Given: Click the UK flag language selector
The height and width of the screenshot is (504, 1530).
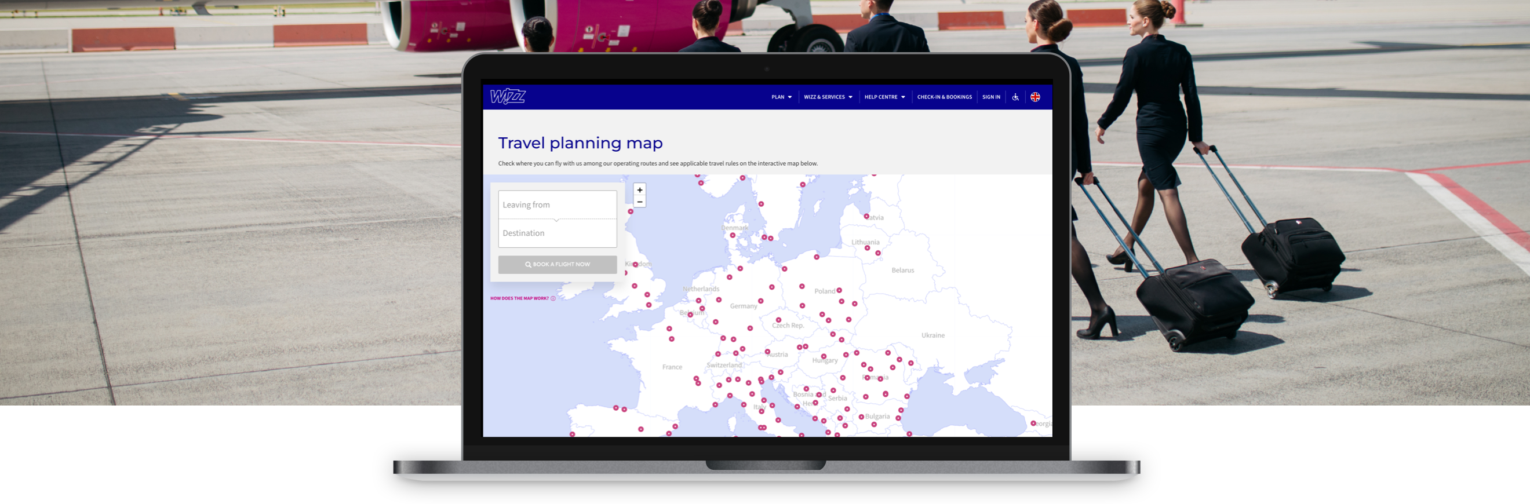Looking at the screenshot, I should pos(1035,97).
